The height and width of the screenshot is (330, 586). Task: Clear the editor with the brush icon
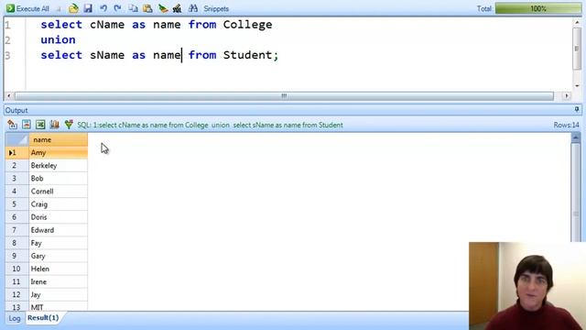pos(163,8)
